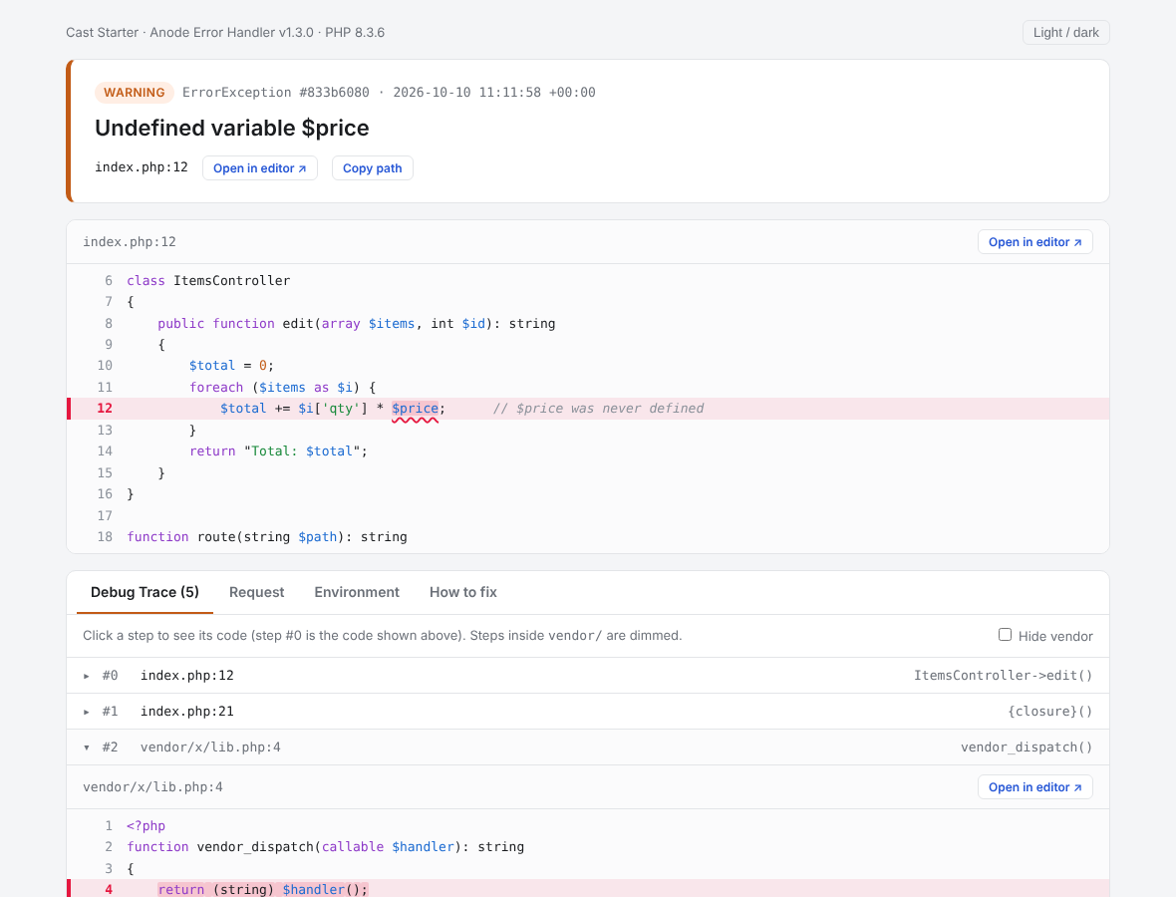Click the index.php:12 title of the code panel

(x=129, y=241)
